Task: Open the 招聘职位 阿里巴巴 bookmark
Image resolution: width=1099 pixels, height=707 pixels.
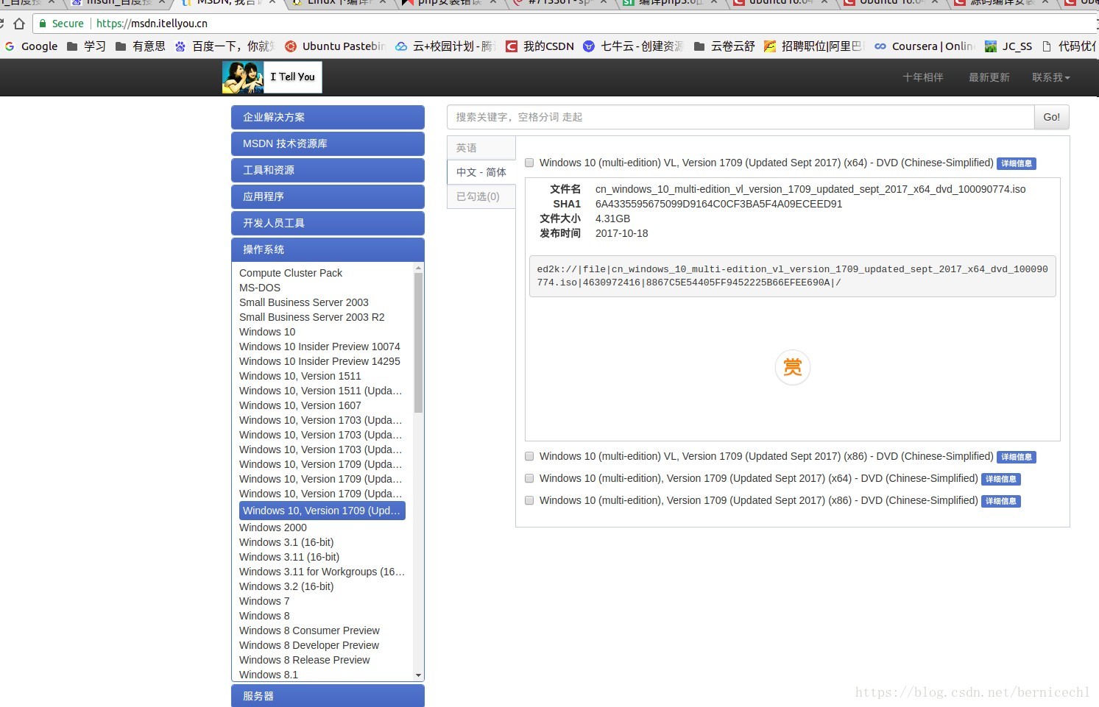Action: [x=813, y=46]
